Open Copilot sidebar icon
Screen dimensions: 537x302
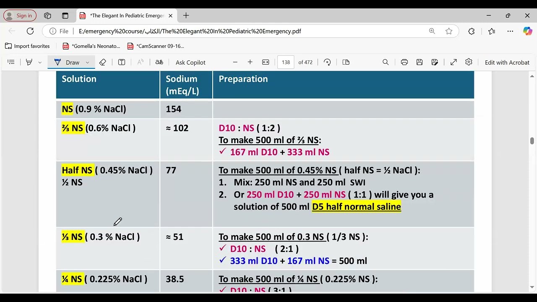pos(527,31)
